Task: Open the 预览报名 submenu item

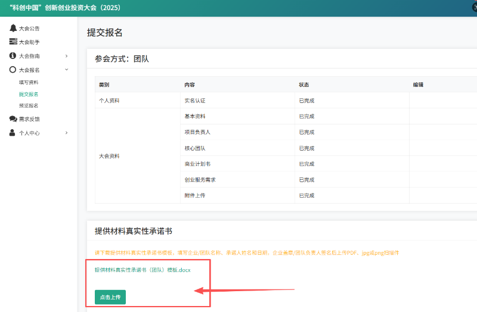Action: coord(29,105)
